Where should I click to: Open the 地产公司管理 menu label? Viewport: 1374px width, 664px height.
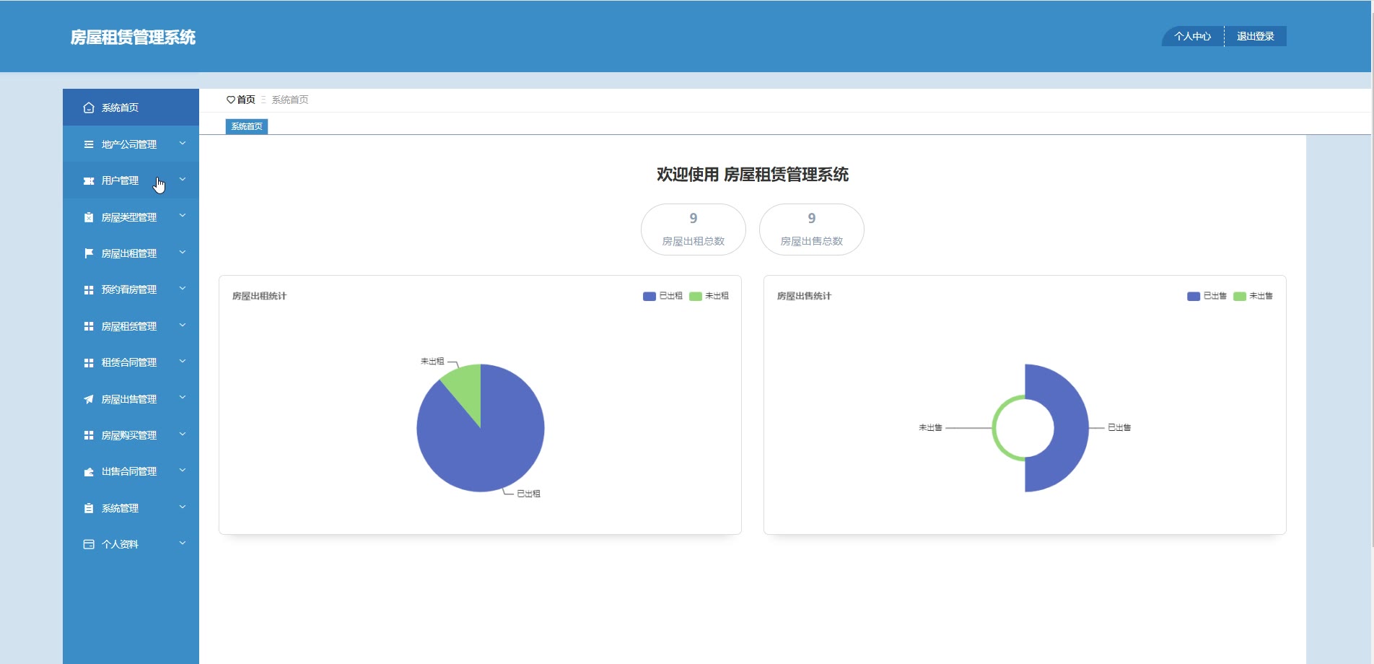click(x=129, y=144)
